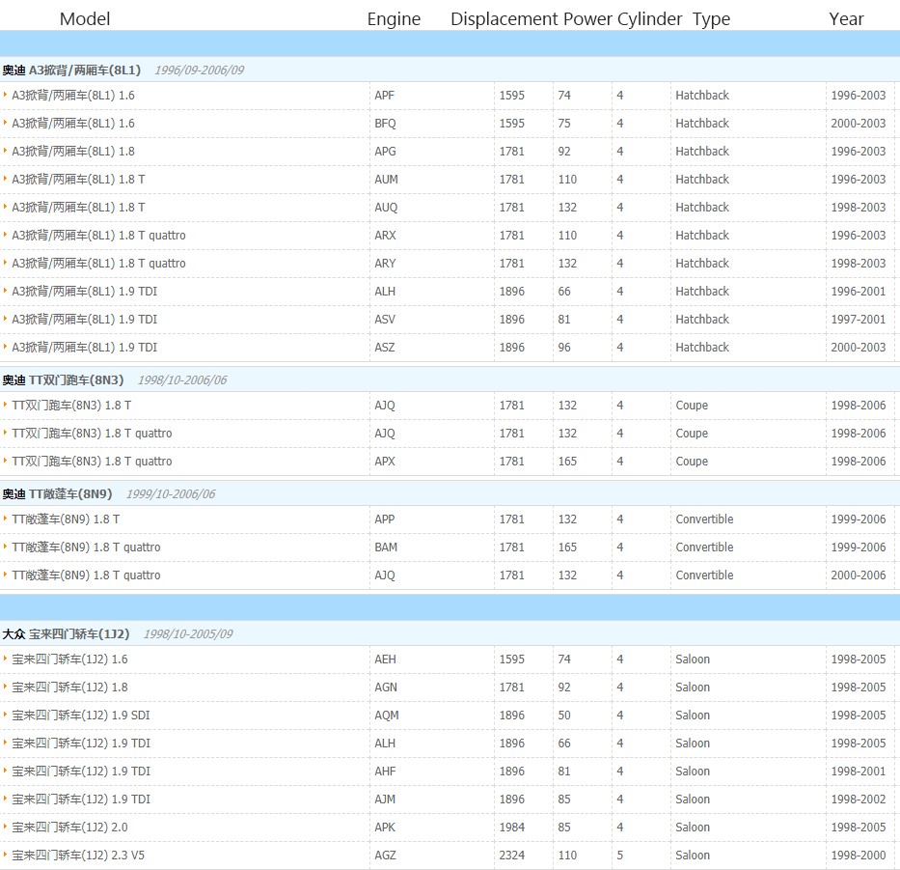Open the 宝来四门轿车(1J2) 2.3 V5 model link
This screenshot has height=870, width=900.
click(x=78, y=856)
